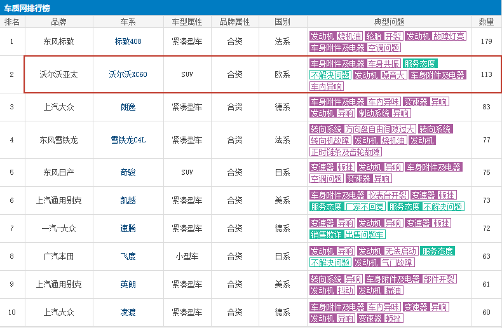Image resolution: width=502 pixels, height=328 pixels.
Task: Select the 正时链条及齿轮故障 tag
Action: coord(346,152)
